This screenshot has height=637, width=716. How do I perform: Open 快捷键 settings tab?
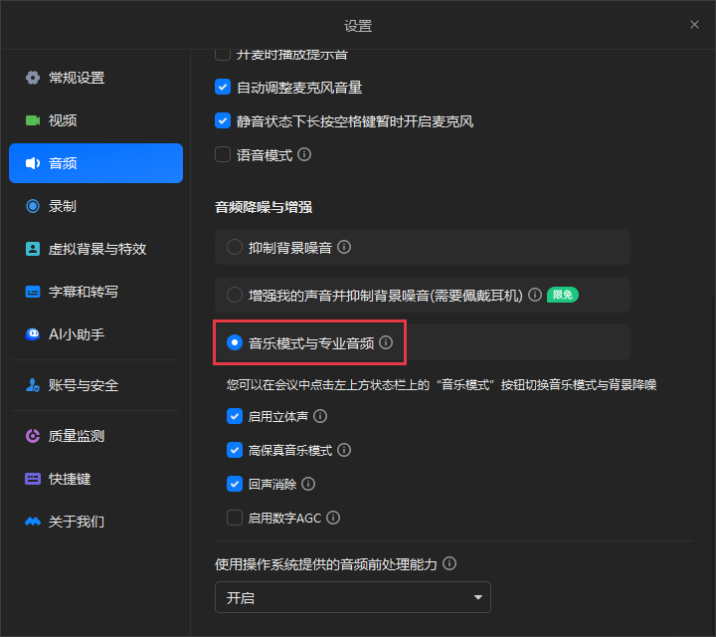tap(95, 479)
